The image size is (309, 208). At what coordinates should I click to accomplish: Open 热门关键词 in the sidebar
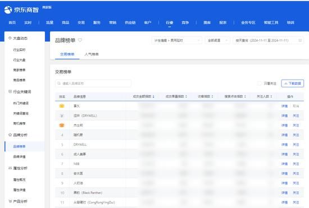(x=21, y=103)
